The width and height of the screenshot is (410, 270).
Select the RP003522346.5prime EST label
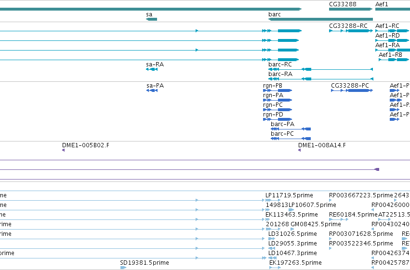pos(361,244)
